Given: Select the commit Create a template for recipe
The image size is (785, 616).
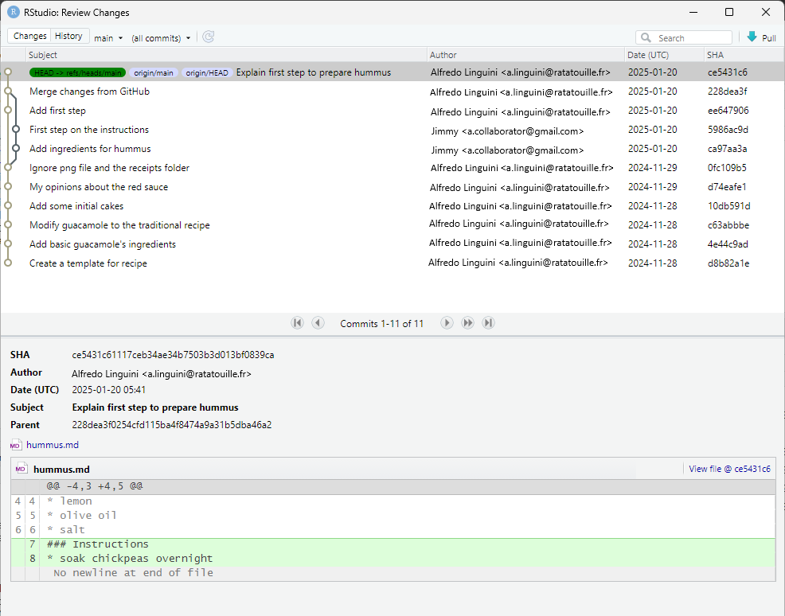Looking at the screenshot, I should (88, 262).
